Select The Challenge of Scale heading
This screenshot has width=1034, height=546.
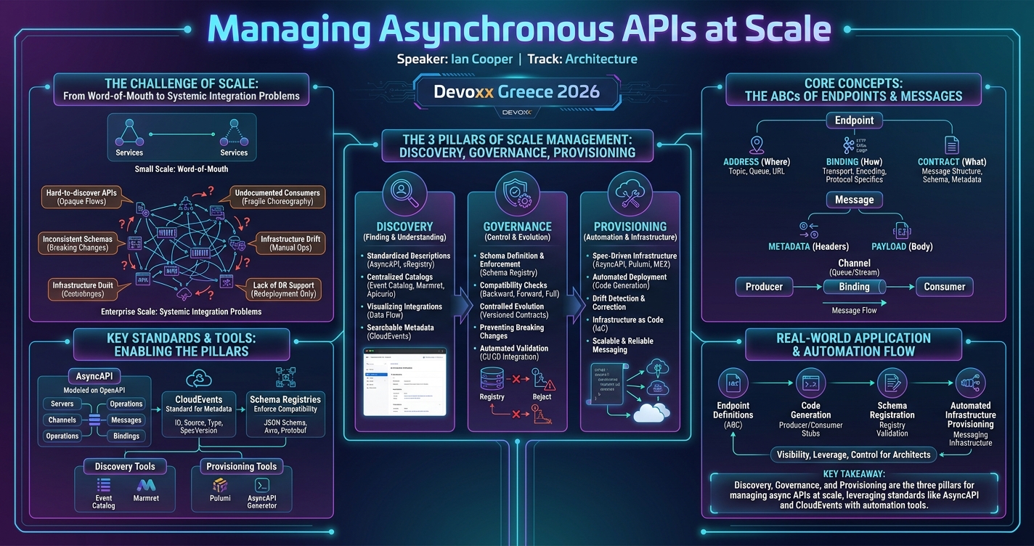point(182,90)
